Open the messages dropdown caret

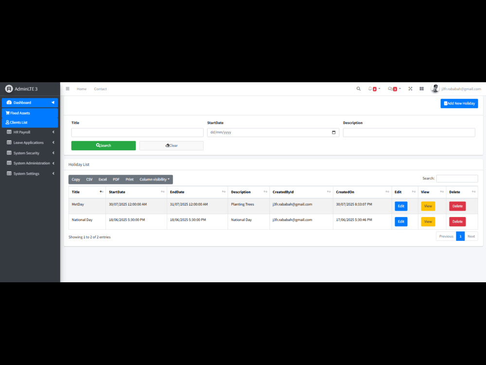tap(400, 89)
